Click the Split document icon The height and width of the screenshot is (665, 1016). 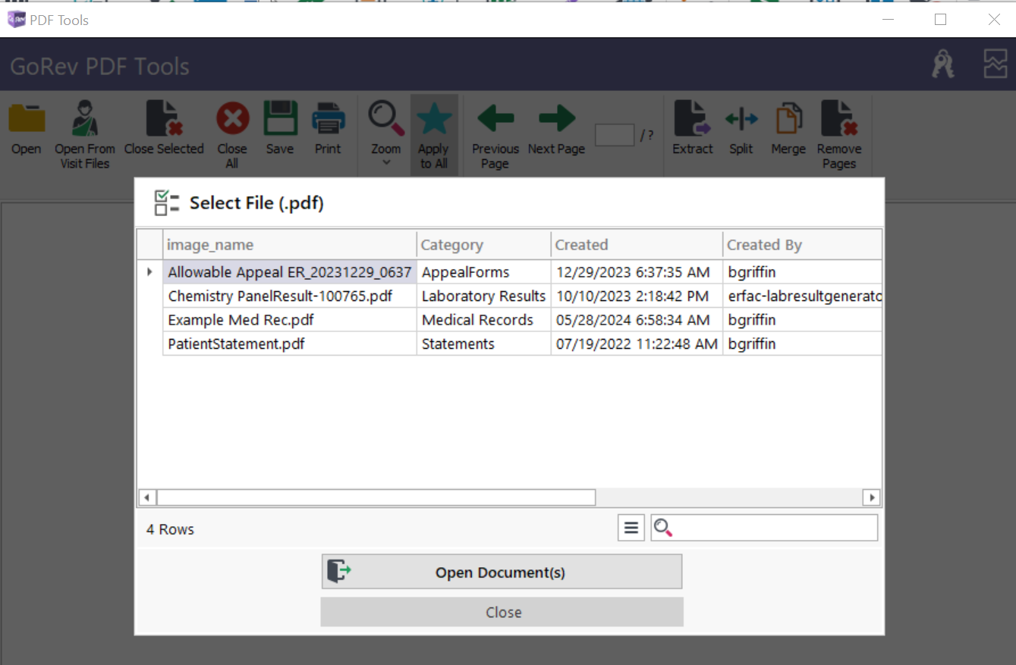741,119
